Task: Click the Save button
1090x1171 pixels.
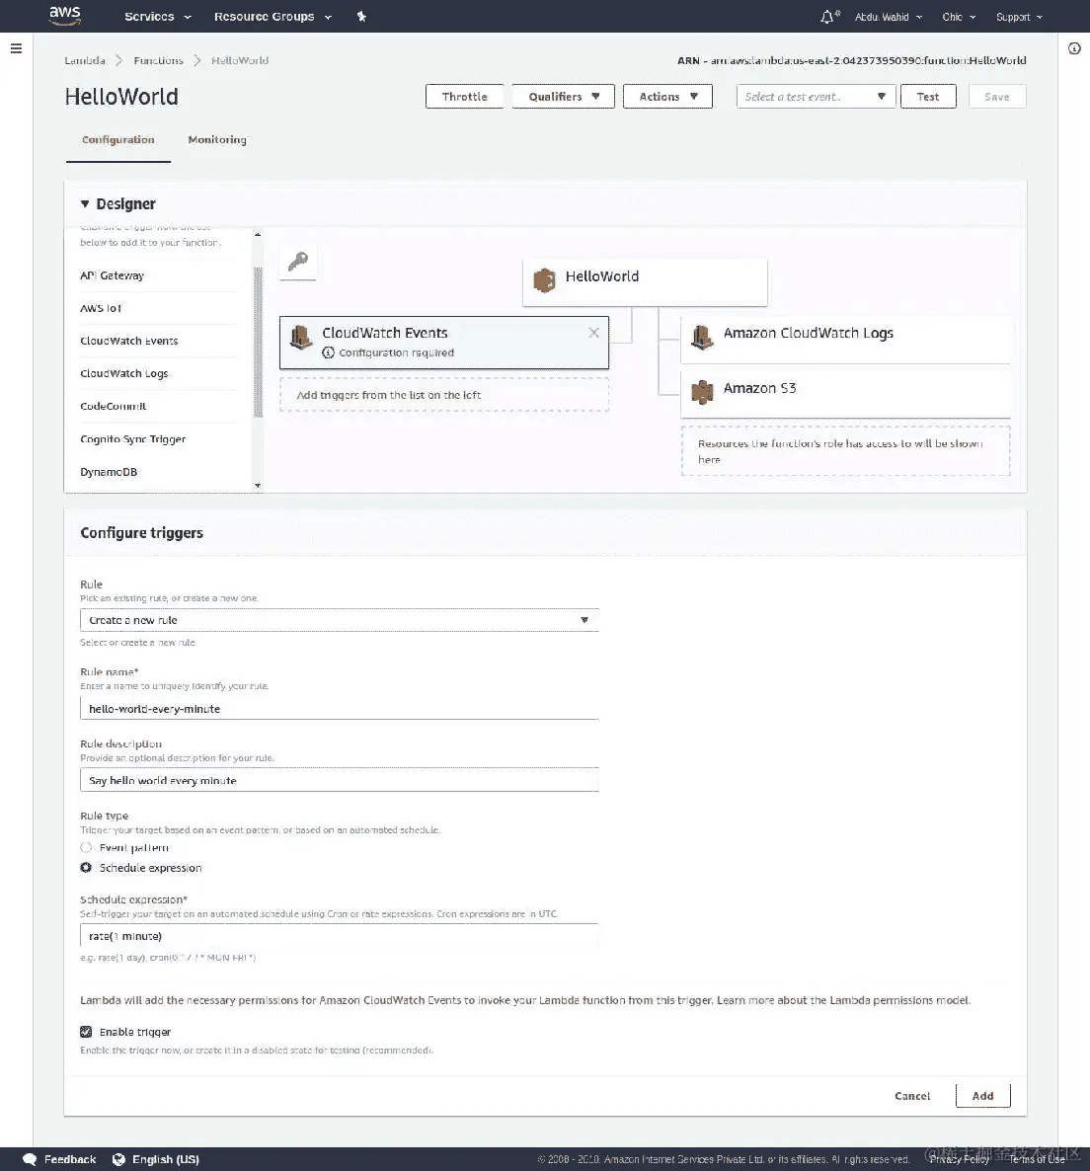Action: (x=996, y=97)
